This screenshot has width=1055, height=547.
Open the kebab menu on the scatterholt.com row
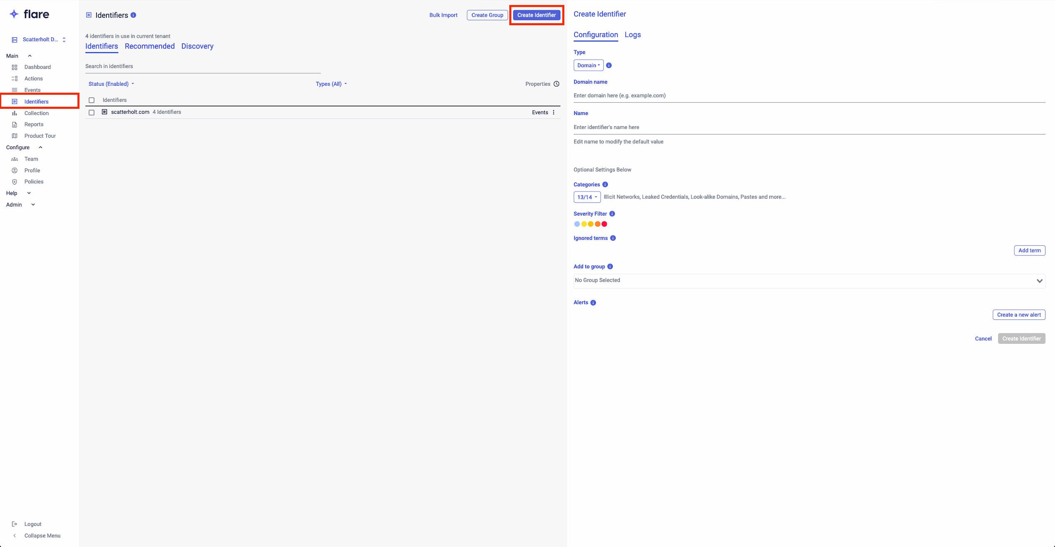click(554, 112)
